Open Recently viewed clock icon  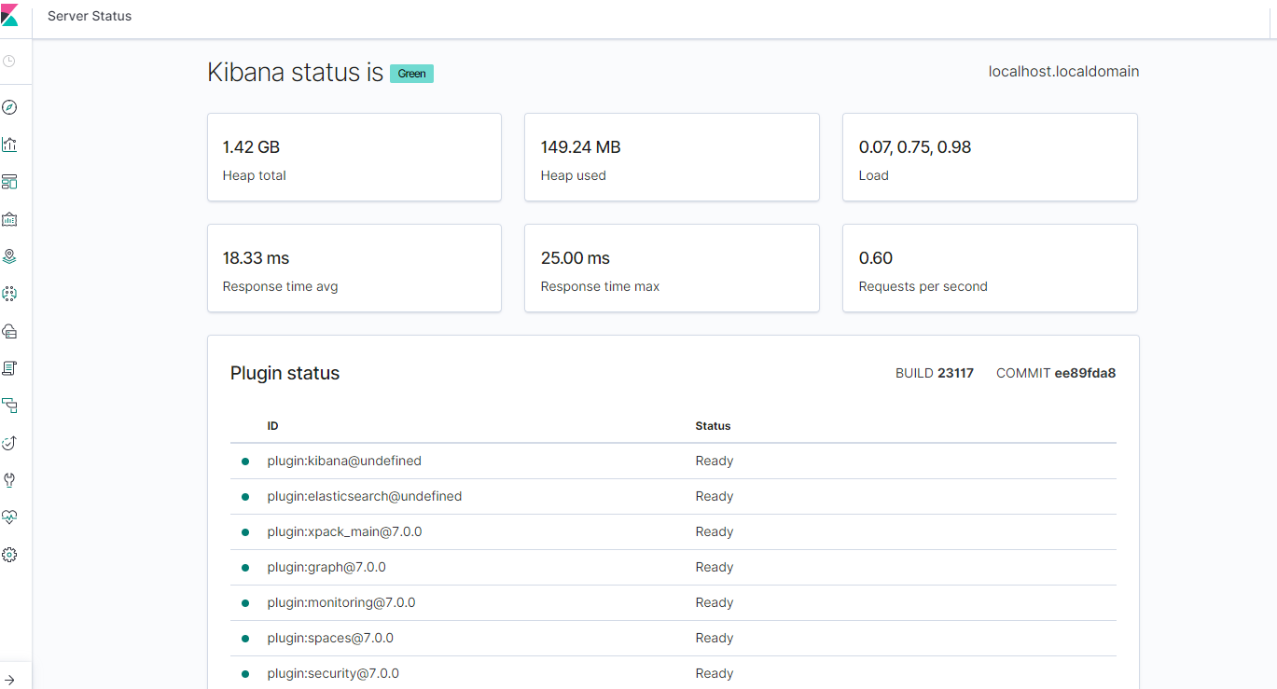click(x=9, y=62)
